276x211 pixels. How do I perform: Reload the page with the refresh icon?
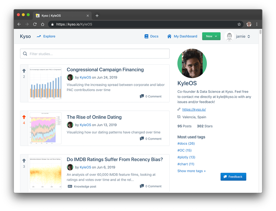35,24
